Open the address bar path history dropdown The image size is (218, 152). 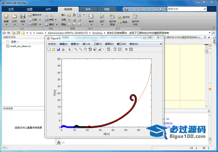pos(209,33)
